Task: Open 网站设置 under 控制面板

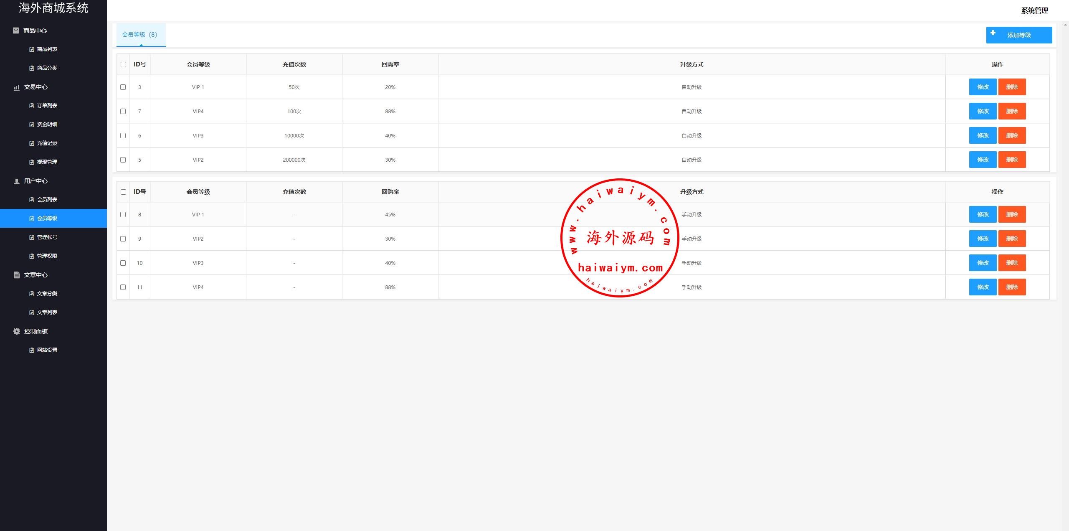Action: [47, 350]
